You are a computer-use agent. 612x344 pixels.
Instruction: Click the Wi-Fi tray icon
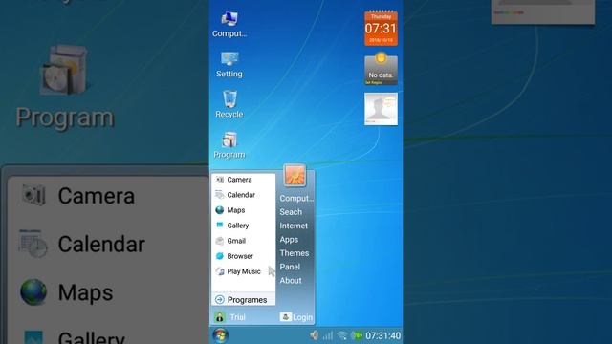342,335
